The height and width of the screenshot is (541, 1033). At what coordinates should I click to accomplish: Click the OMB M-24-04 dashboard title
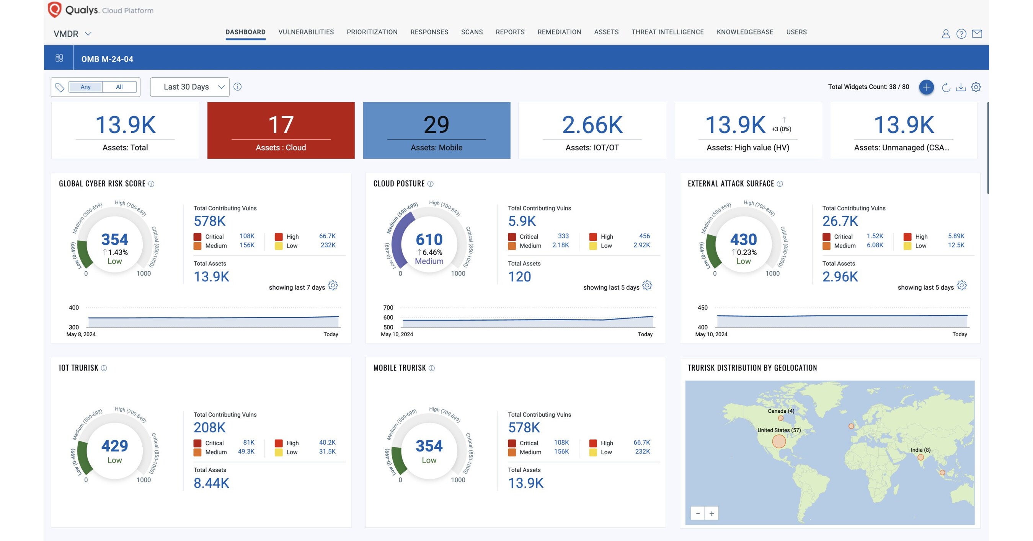pos(107,59)
